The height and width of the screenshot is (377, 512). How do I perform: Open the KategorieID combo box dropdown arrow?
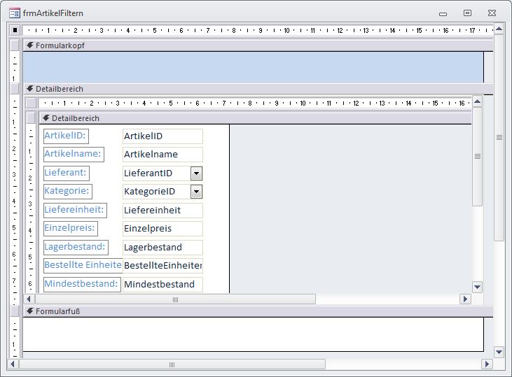[x=196, y=192]
